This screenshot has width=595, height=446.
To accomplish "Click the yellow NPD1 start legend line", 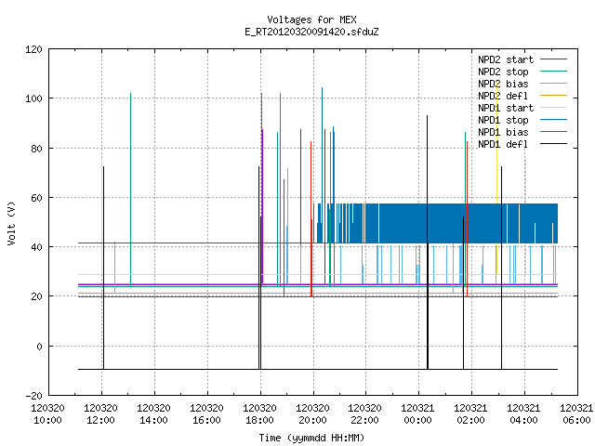I will pos(553,108).
